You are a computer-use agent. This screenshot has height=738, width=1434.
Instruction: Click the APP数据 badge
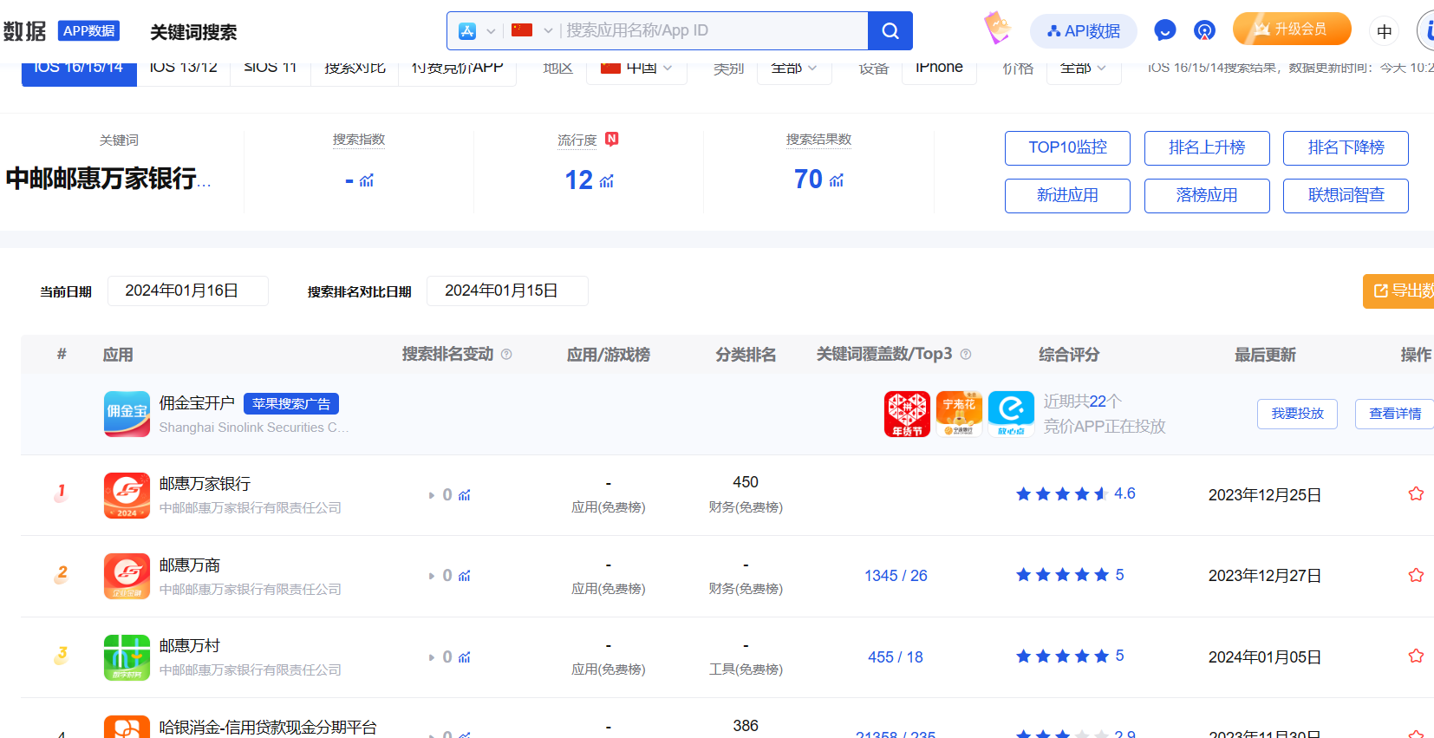tap(88, 31)
